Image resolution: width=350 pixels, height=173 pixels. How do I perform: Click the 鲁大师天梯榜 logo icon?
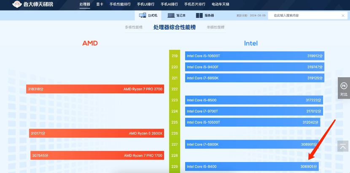pos(17,5)
